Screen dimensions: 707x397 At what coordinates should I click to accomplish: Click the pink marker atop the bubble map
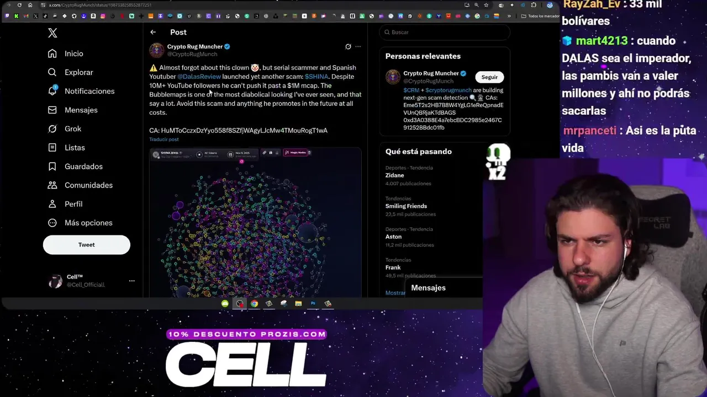tap(241, 162)
